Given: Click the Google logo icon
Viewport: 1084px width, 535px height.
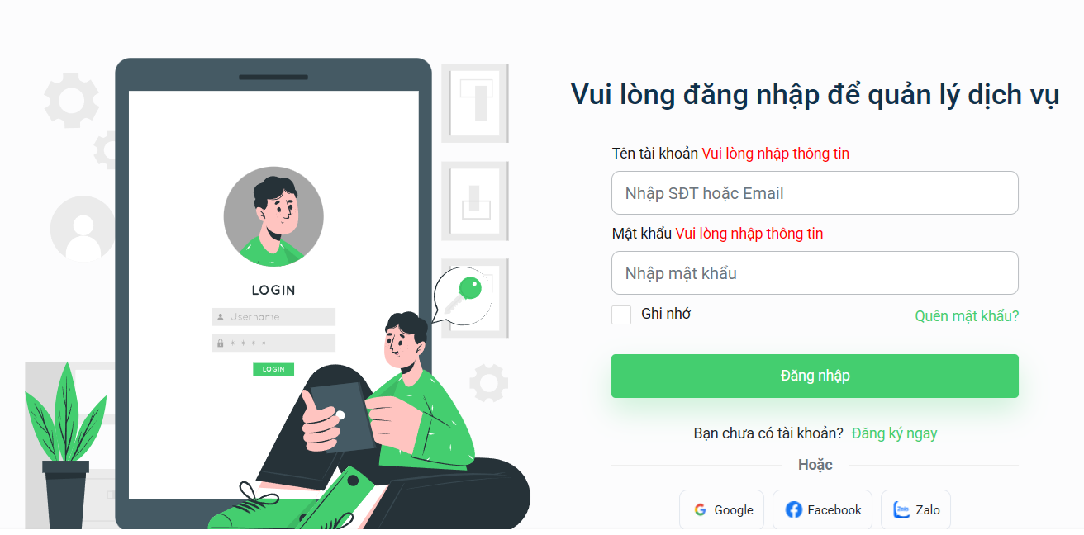Looking at the screenshot, I should click(x=700, y=510).
